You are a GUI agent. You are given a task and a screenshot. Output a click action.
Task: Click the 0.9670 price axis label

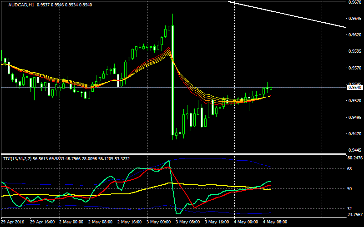(x=355, y=2)
